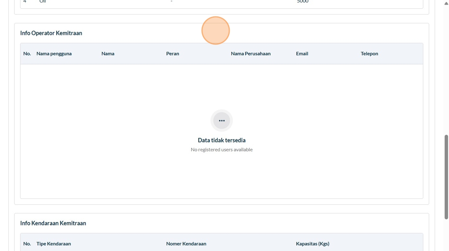Click the Info Operator Kemitraan heading
Viewport: 449px width, 251px height.
[x=51, y=33]
